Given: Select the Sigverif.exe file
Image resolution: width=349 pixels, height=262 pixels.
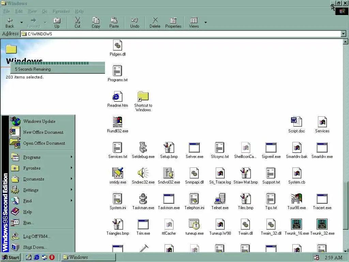Looking at the screenshot, I should click(271, 150).
